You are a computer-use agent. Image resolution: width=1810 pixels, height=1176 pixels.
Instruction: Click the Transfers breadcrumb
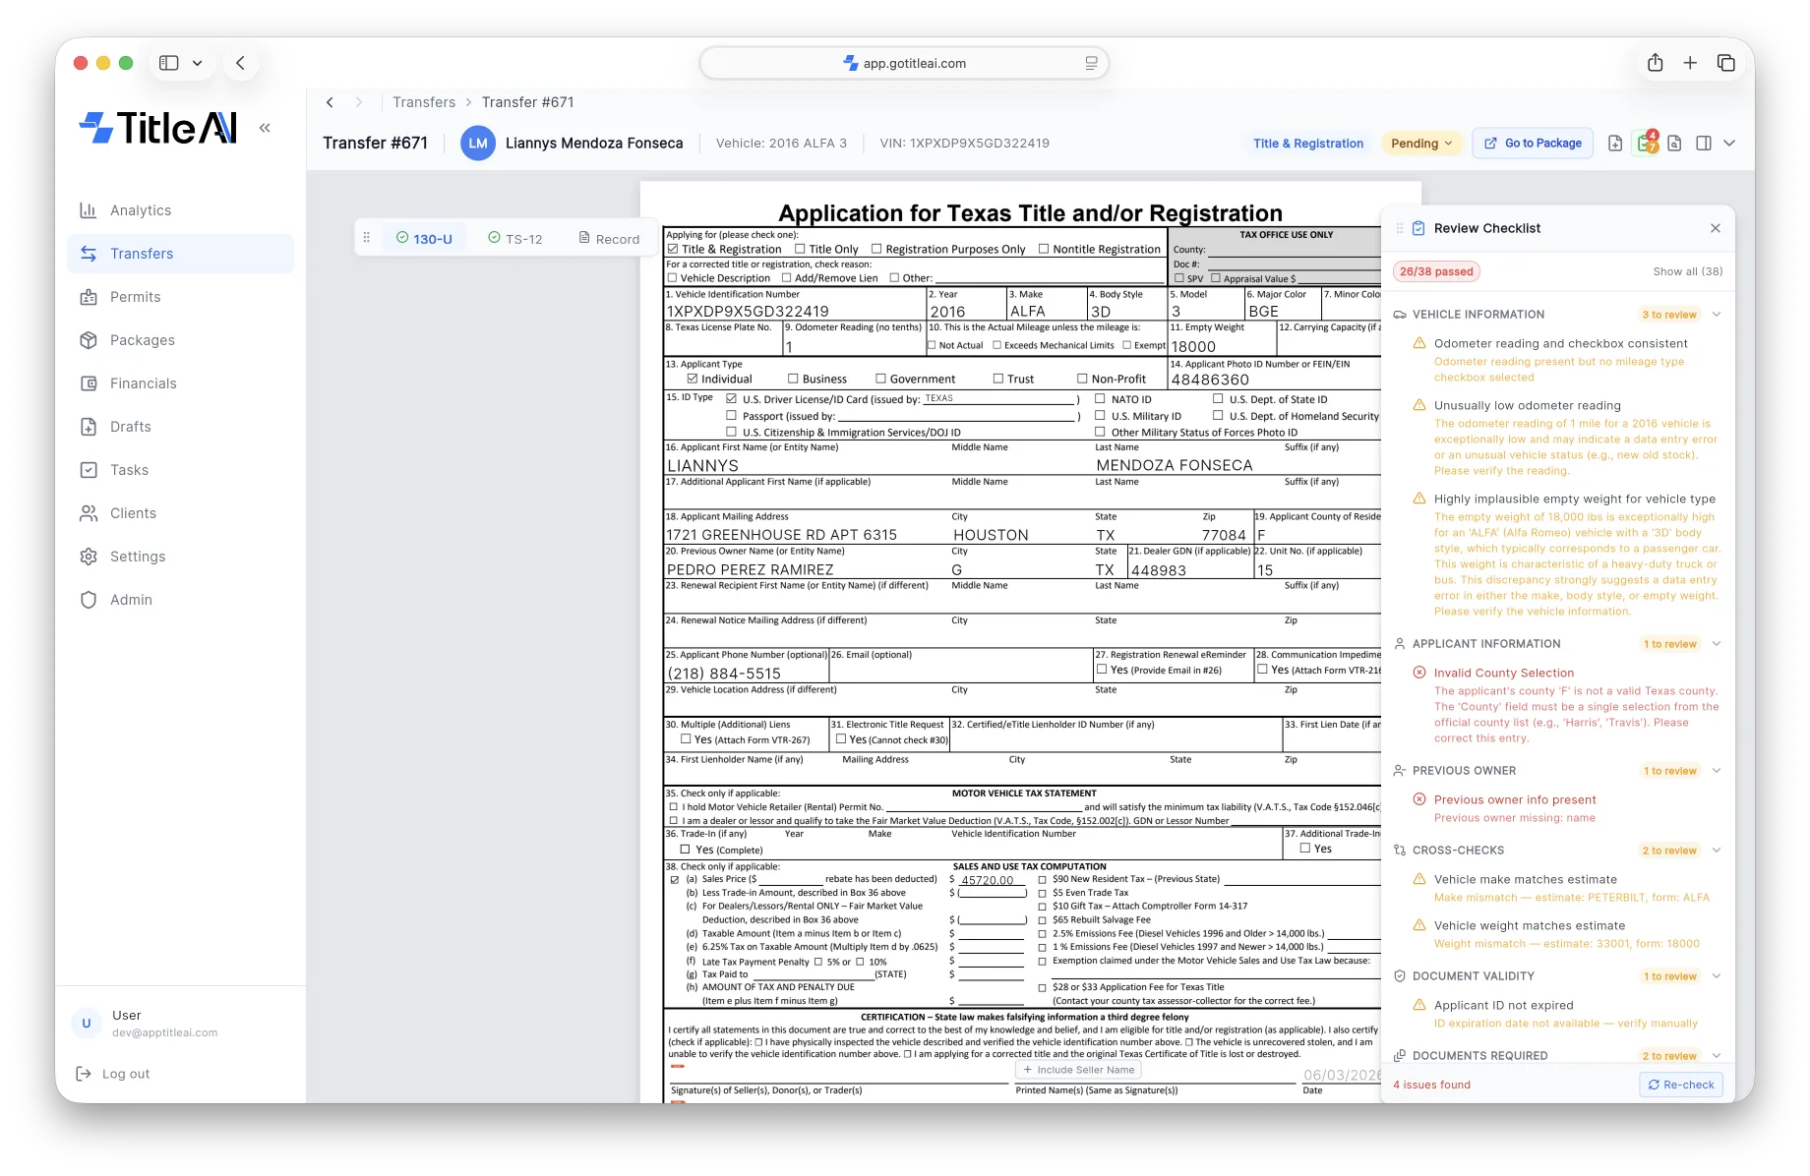tap(424, 102)
